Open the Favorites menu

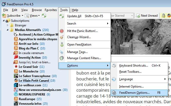coord(51,10)
